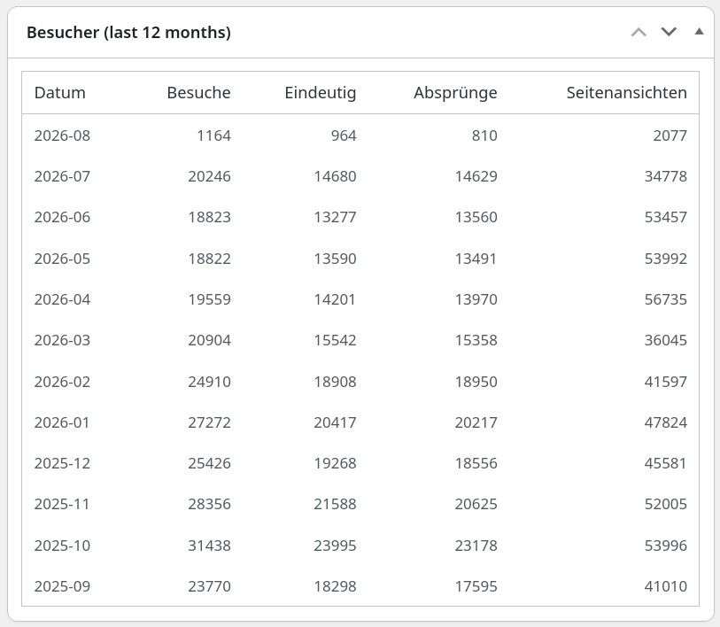Viewport: 720px width, 627px height.
Task: Click the Seitenansichten value 53996
Action: click(x=666, y=546)
